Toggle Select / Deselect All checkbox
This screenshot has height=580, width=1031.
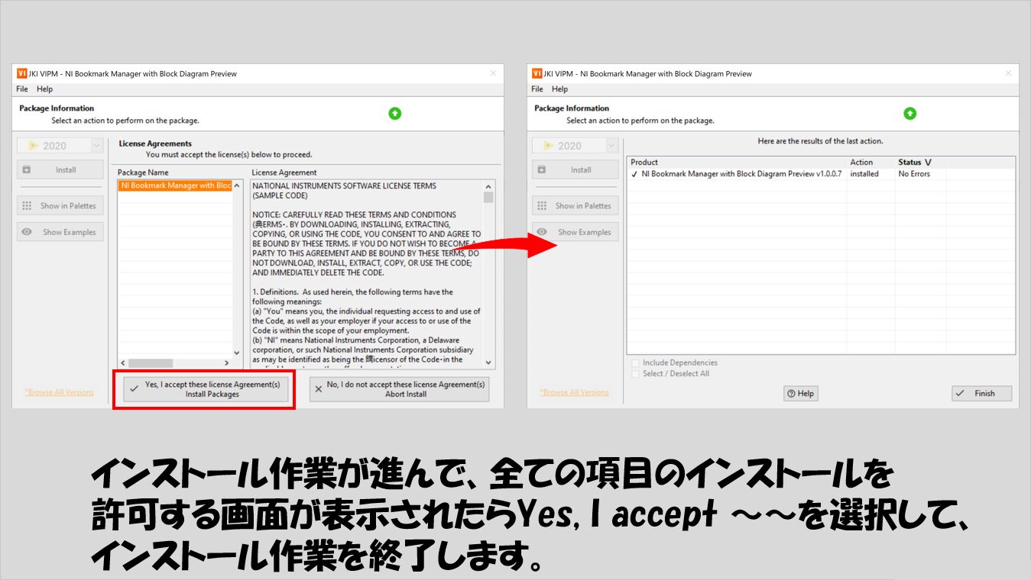tap(635, 374)
